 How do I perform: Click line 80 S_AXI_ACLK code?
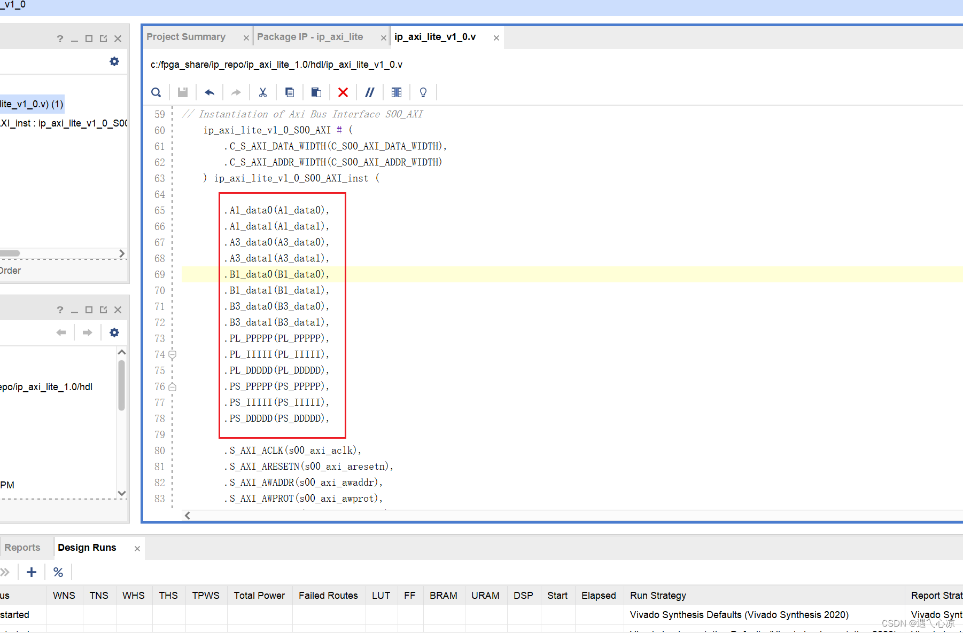tap(292, 450)
